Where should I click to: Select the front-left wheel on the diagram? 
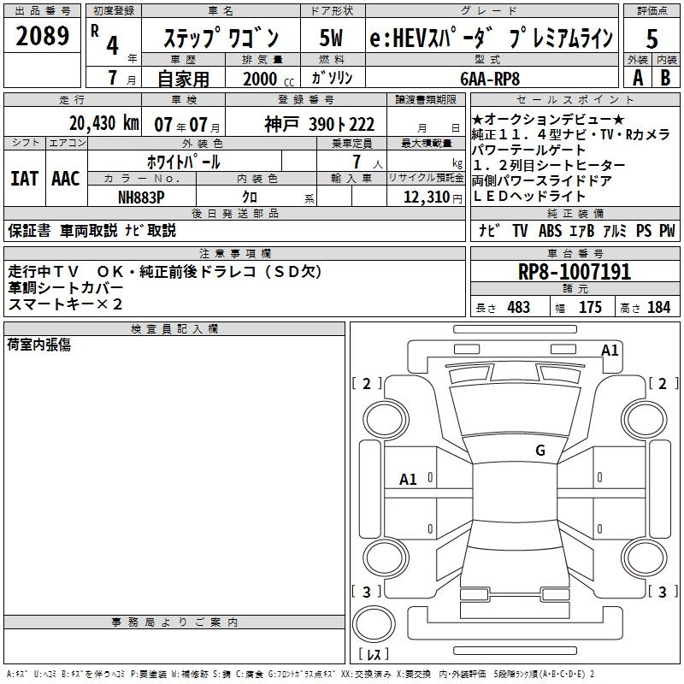coord(385,420)
